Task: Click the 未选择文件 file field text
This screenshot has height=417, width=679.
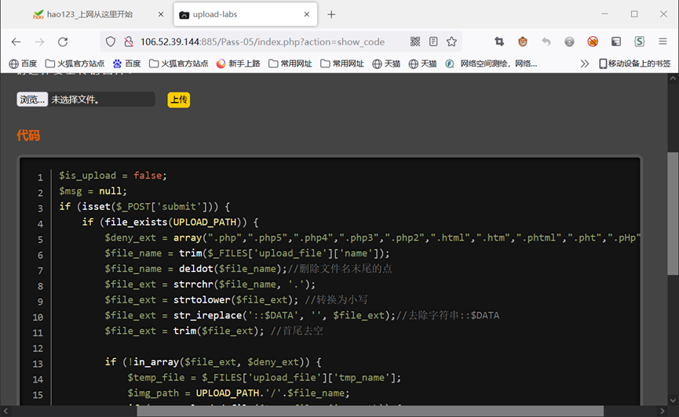Action: (x=75, y=100)
